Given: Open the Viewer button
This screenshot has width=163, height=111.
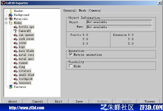Looking at the screenshot, I should [x=150, y=101].
